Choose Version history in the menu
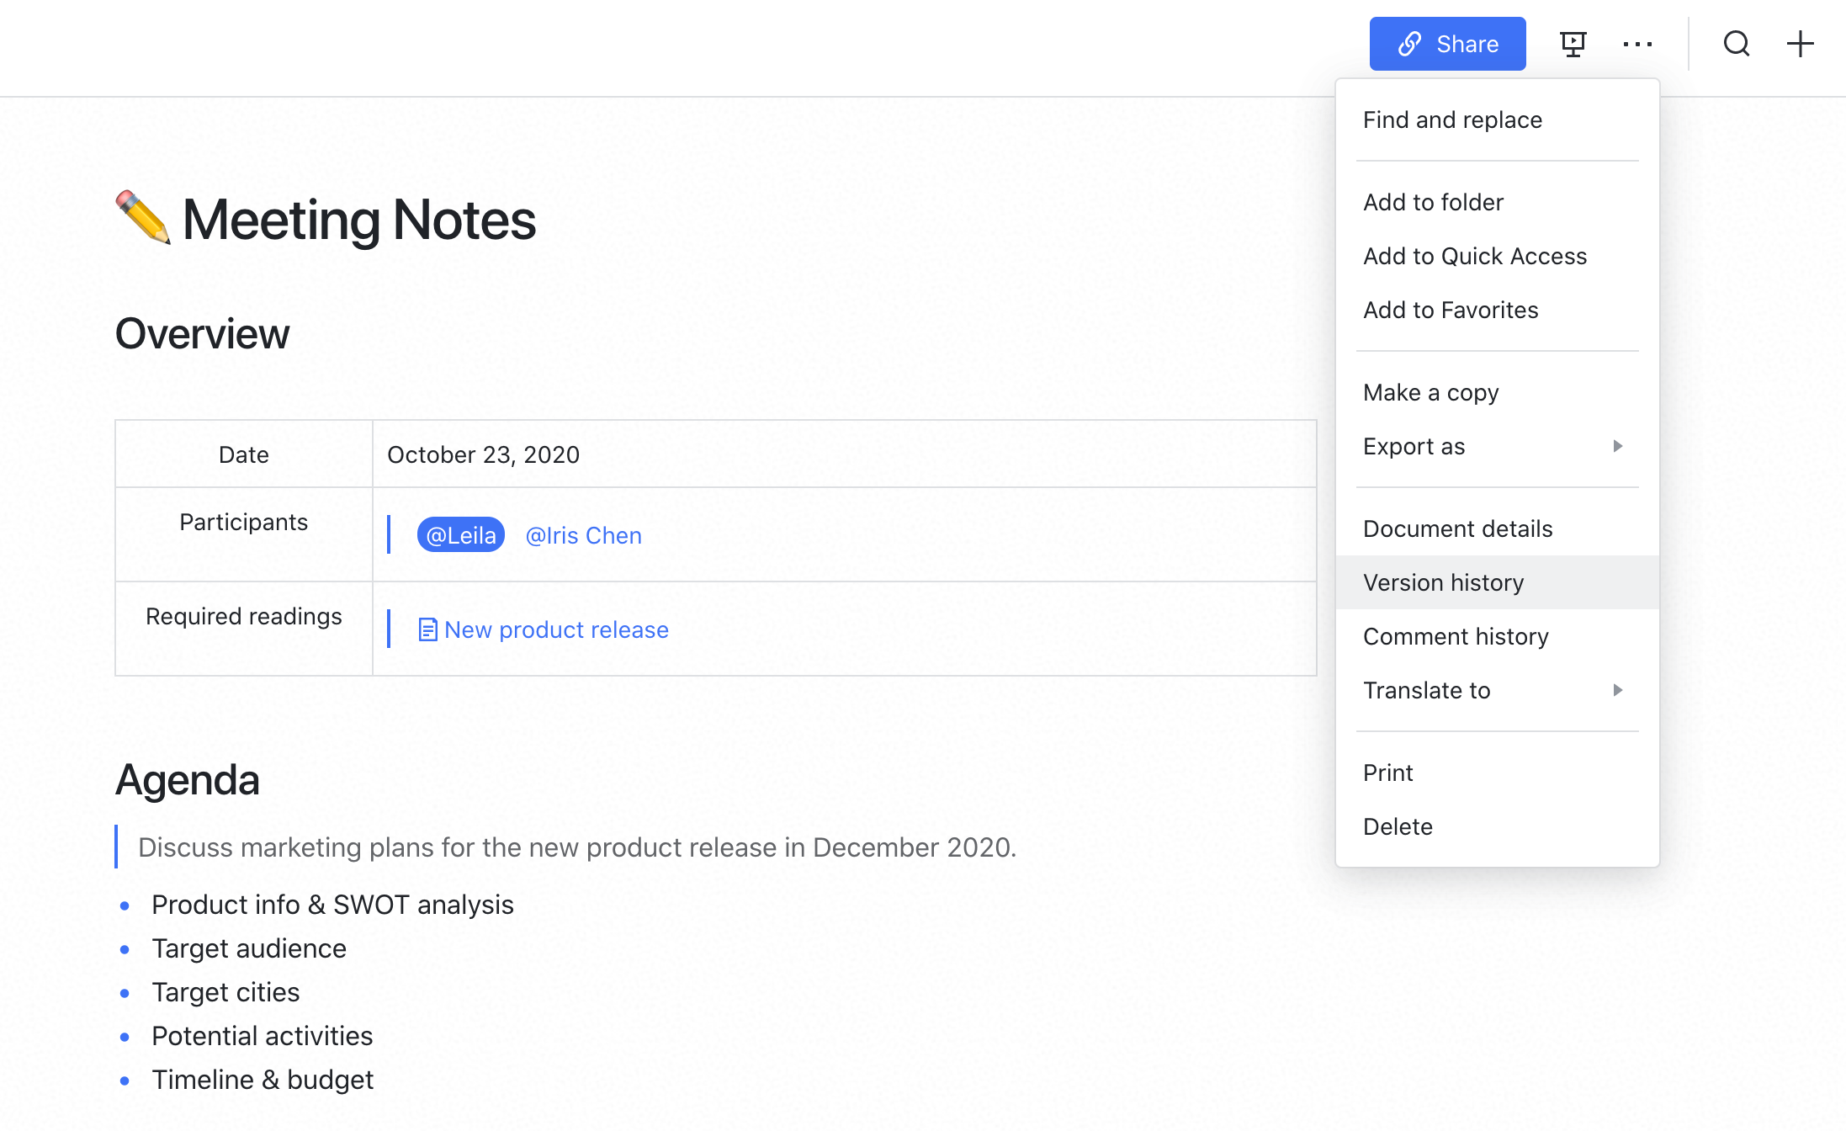The width and height of the screenshot is (1846, 1131). (x=1443, y=582)
